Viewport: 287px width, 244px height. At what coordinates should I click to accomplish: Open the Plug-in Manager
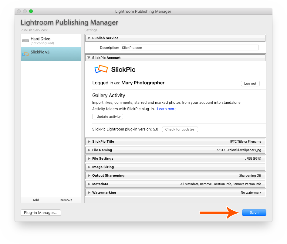[41, 212]
